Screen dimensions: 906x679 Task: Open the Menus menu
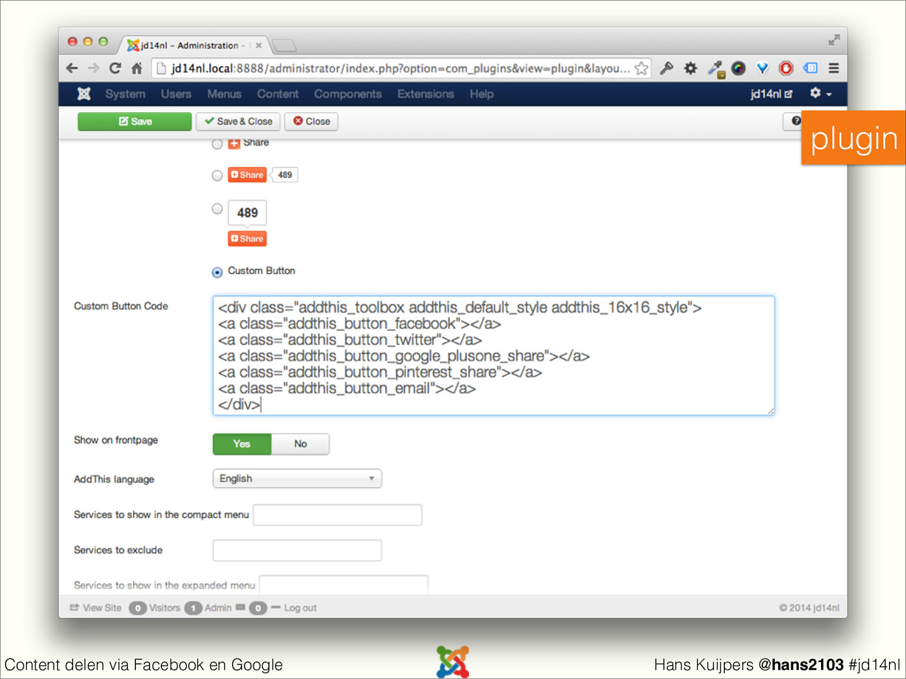(x=224, y=94)
